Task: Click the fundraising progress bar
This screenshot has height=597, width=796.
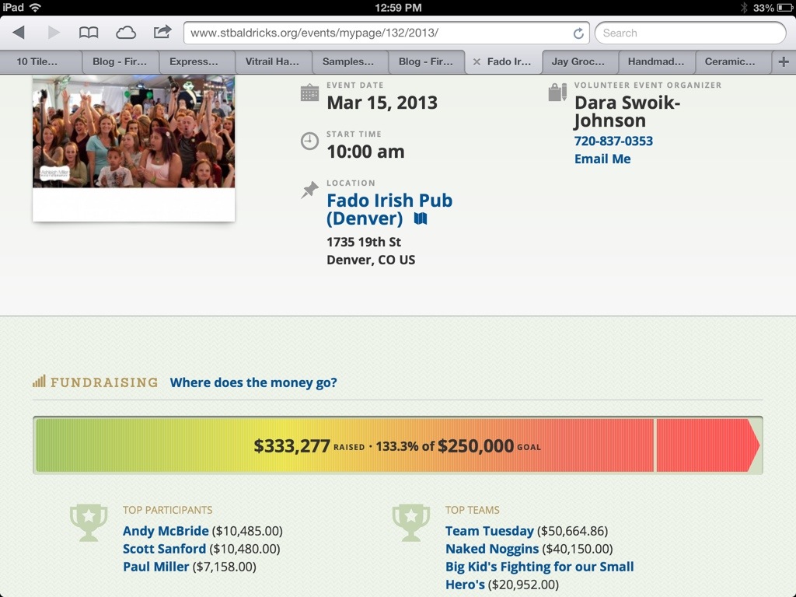Action: tap(396, 445)
